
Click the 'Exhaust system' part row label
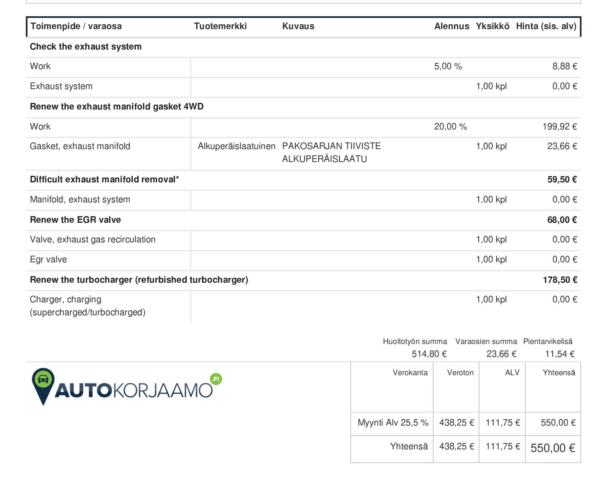(61, 86)
